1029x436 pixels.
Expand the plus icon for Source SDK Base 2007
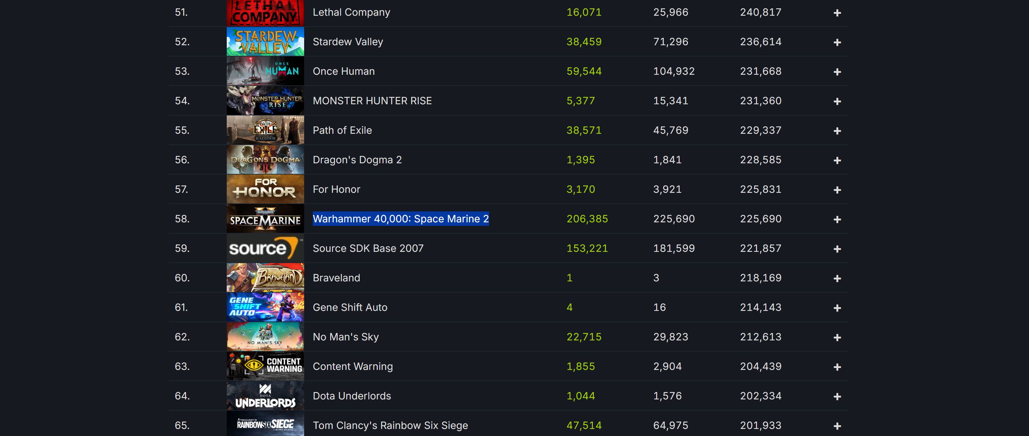(837, 249)
